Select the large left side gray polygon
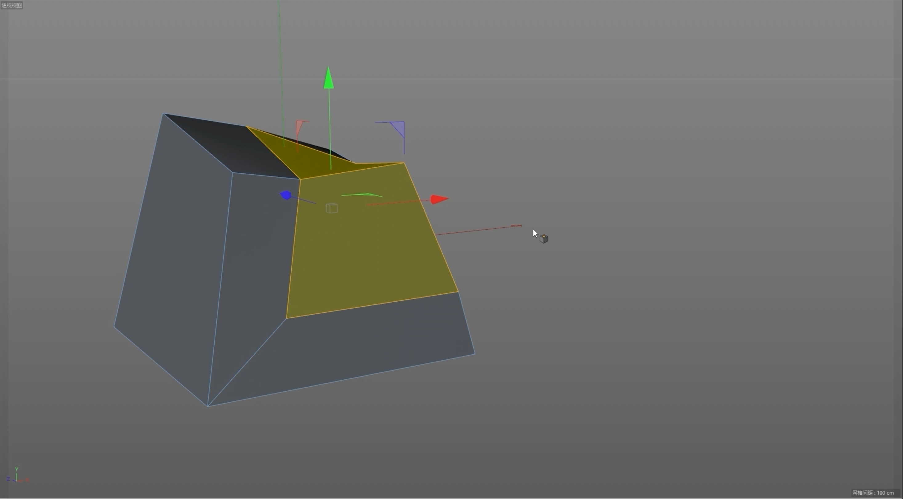Image resolution: width=903 pixels, height=499 pixels. tap(175, 252)
